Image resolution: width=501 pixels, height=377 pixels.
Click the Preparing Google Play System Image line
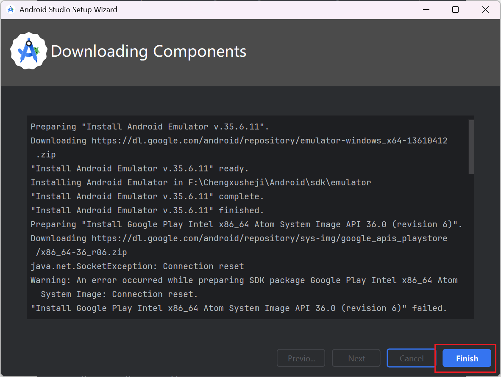(246, 225)
